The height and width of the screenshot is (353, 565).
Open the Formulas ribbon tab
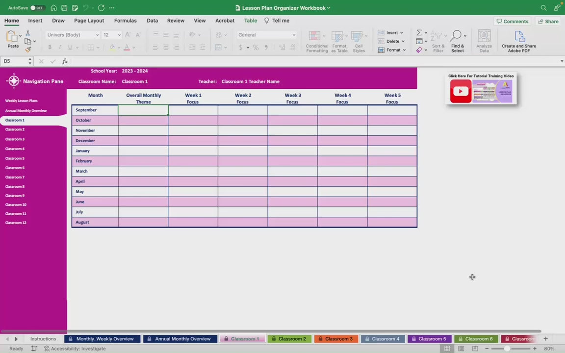tap(125, 21)
